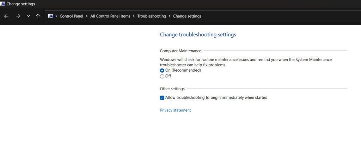Click the Change settings window title text
Image resolution: width=361 pixels, height=163 pixels.
(21, 4)
